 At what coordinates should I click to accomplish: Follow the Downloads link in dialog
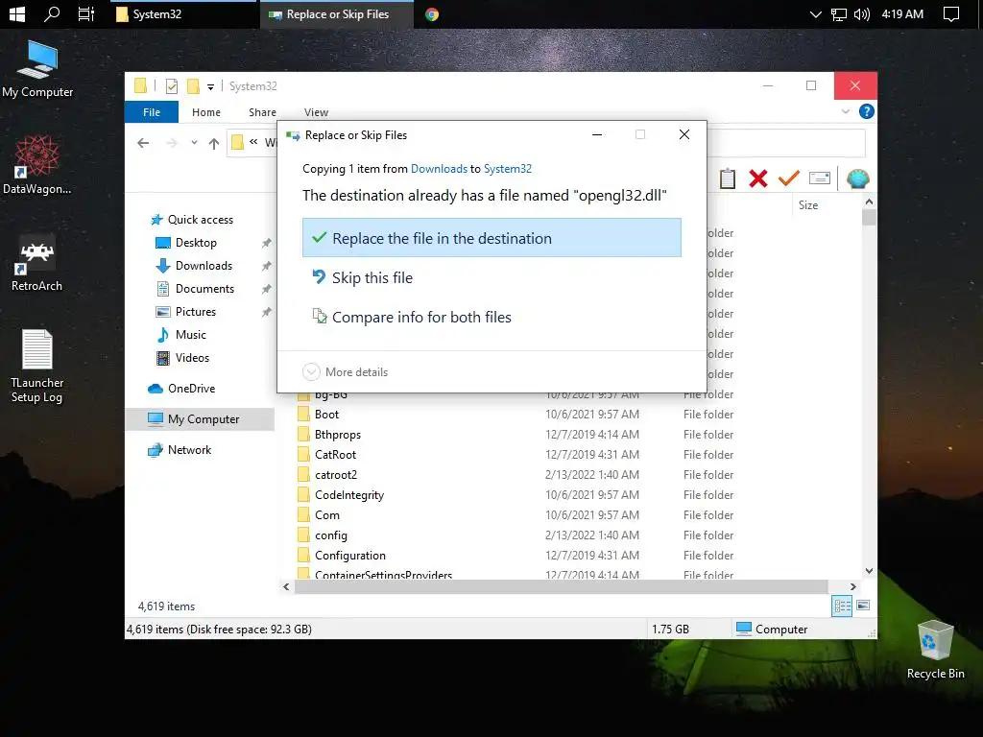click(439, 169)
